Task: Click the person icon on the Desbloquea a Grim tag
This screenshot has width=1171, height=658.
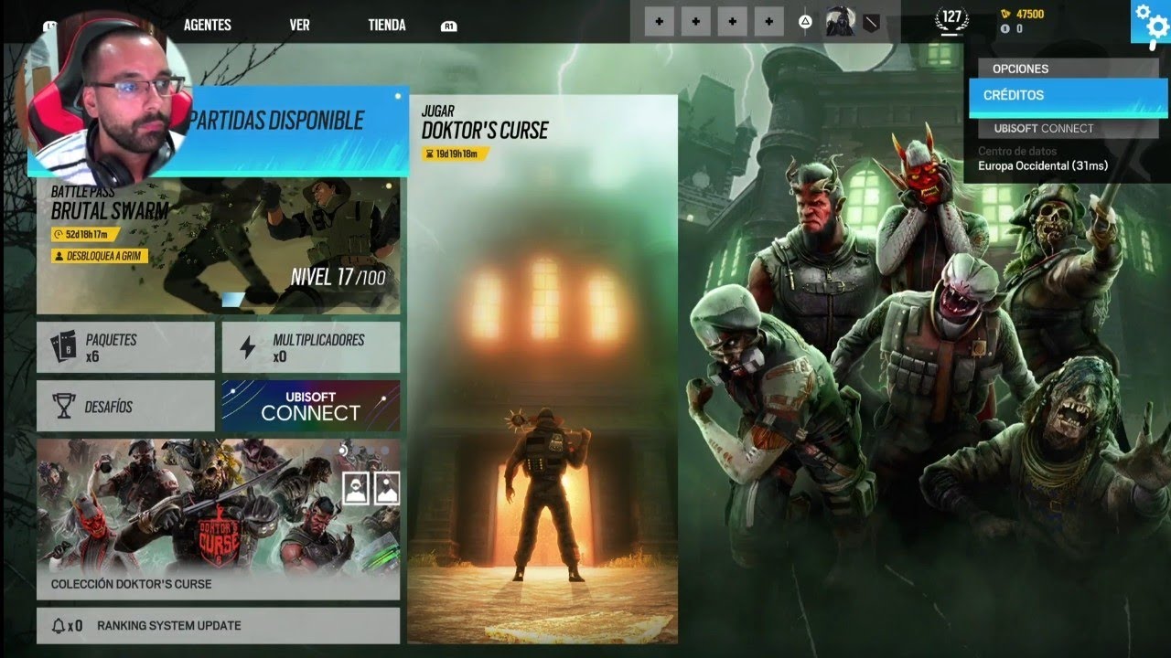Action: click(x=59, y=256)
